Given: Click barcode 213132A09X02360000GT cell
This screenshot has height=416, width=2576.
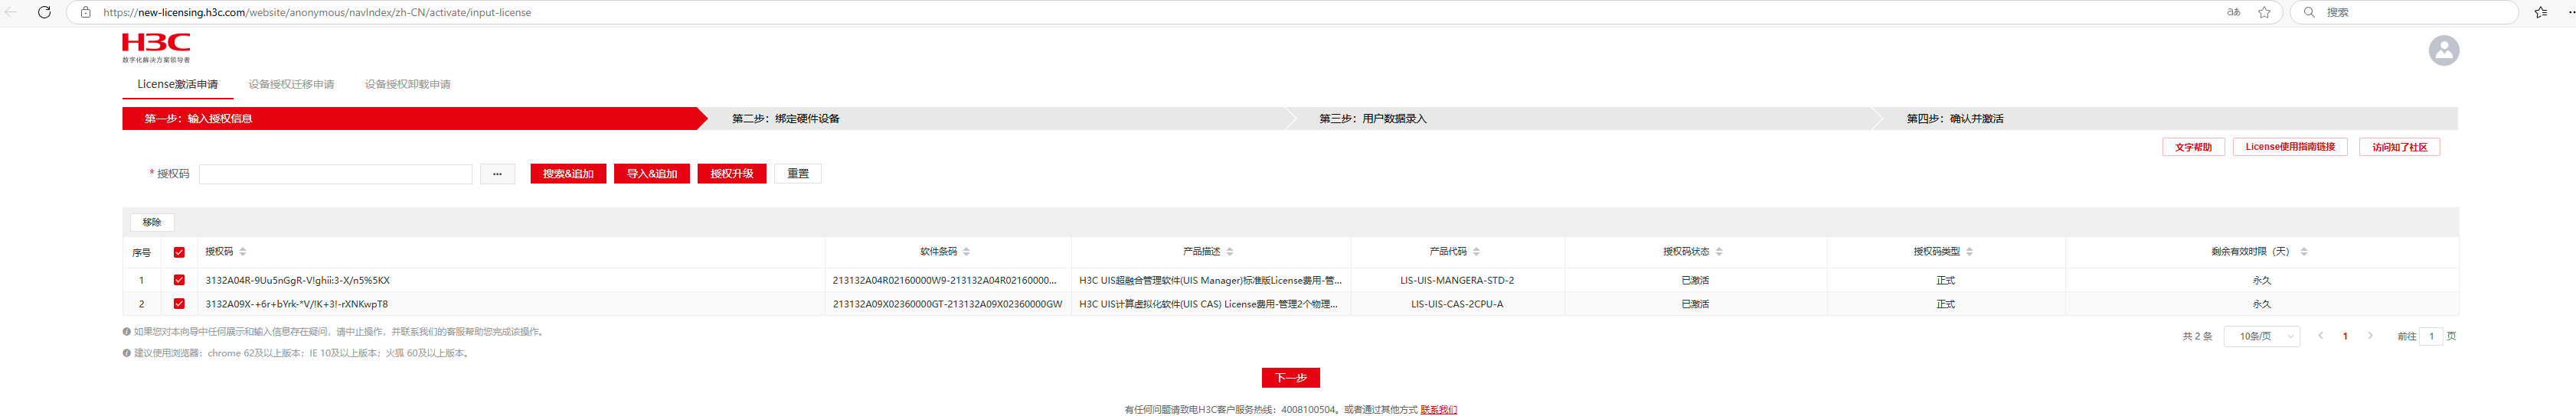Looking at the screenshot, I should [x=947, y=304].
